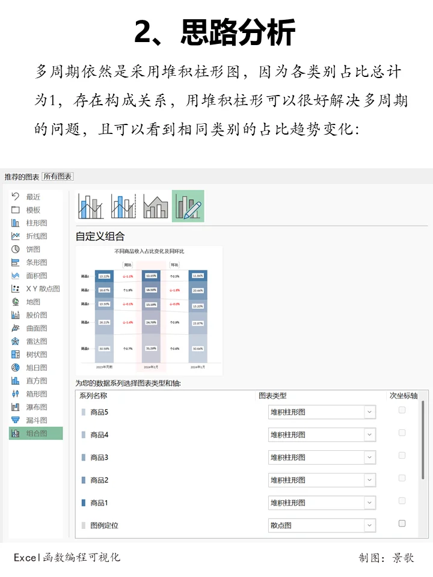Pick clustered column-line combo subtype

91,206
